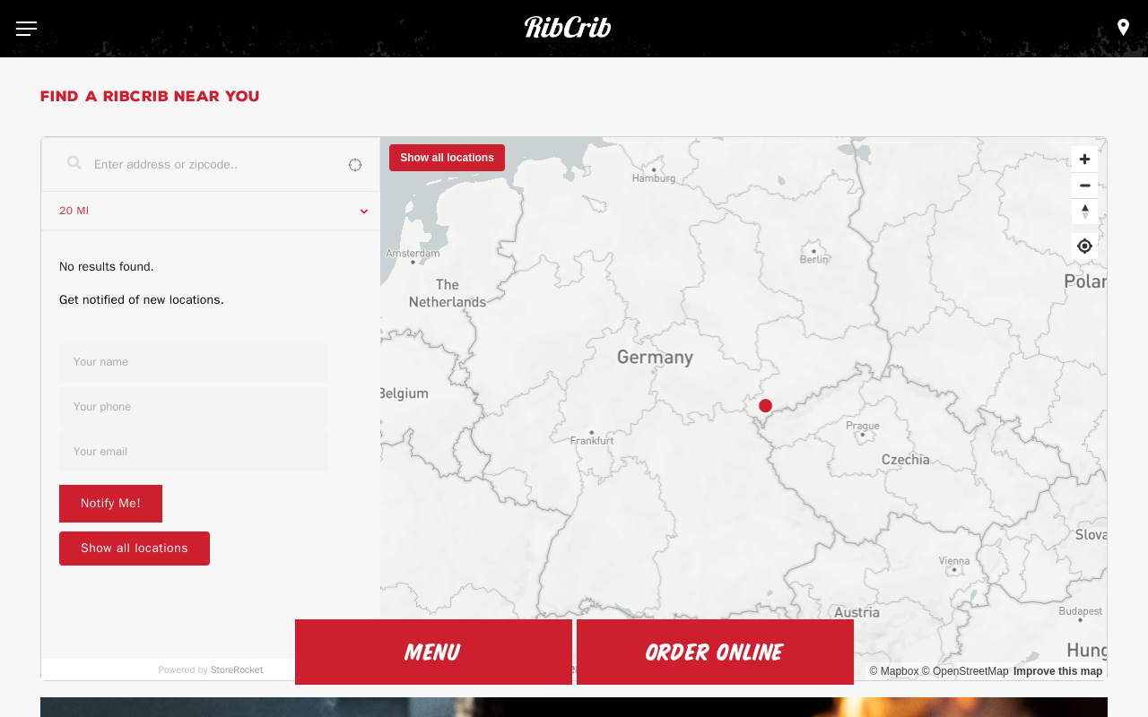Click the Austria label on the map
Viewport: 1148px width, 717px height.
[857, 613]
